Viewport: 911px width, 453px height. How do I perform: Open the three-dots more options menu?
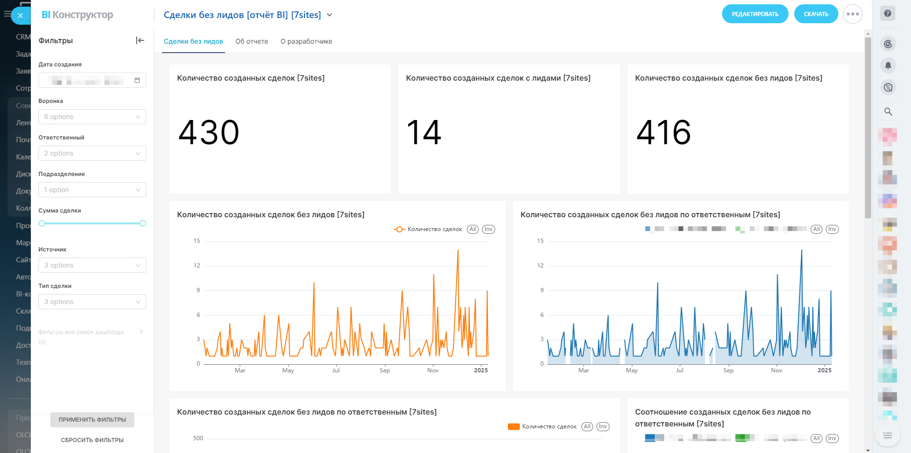[x=853, y=14]
